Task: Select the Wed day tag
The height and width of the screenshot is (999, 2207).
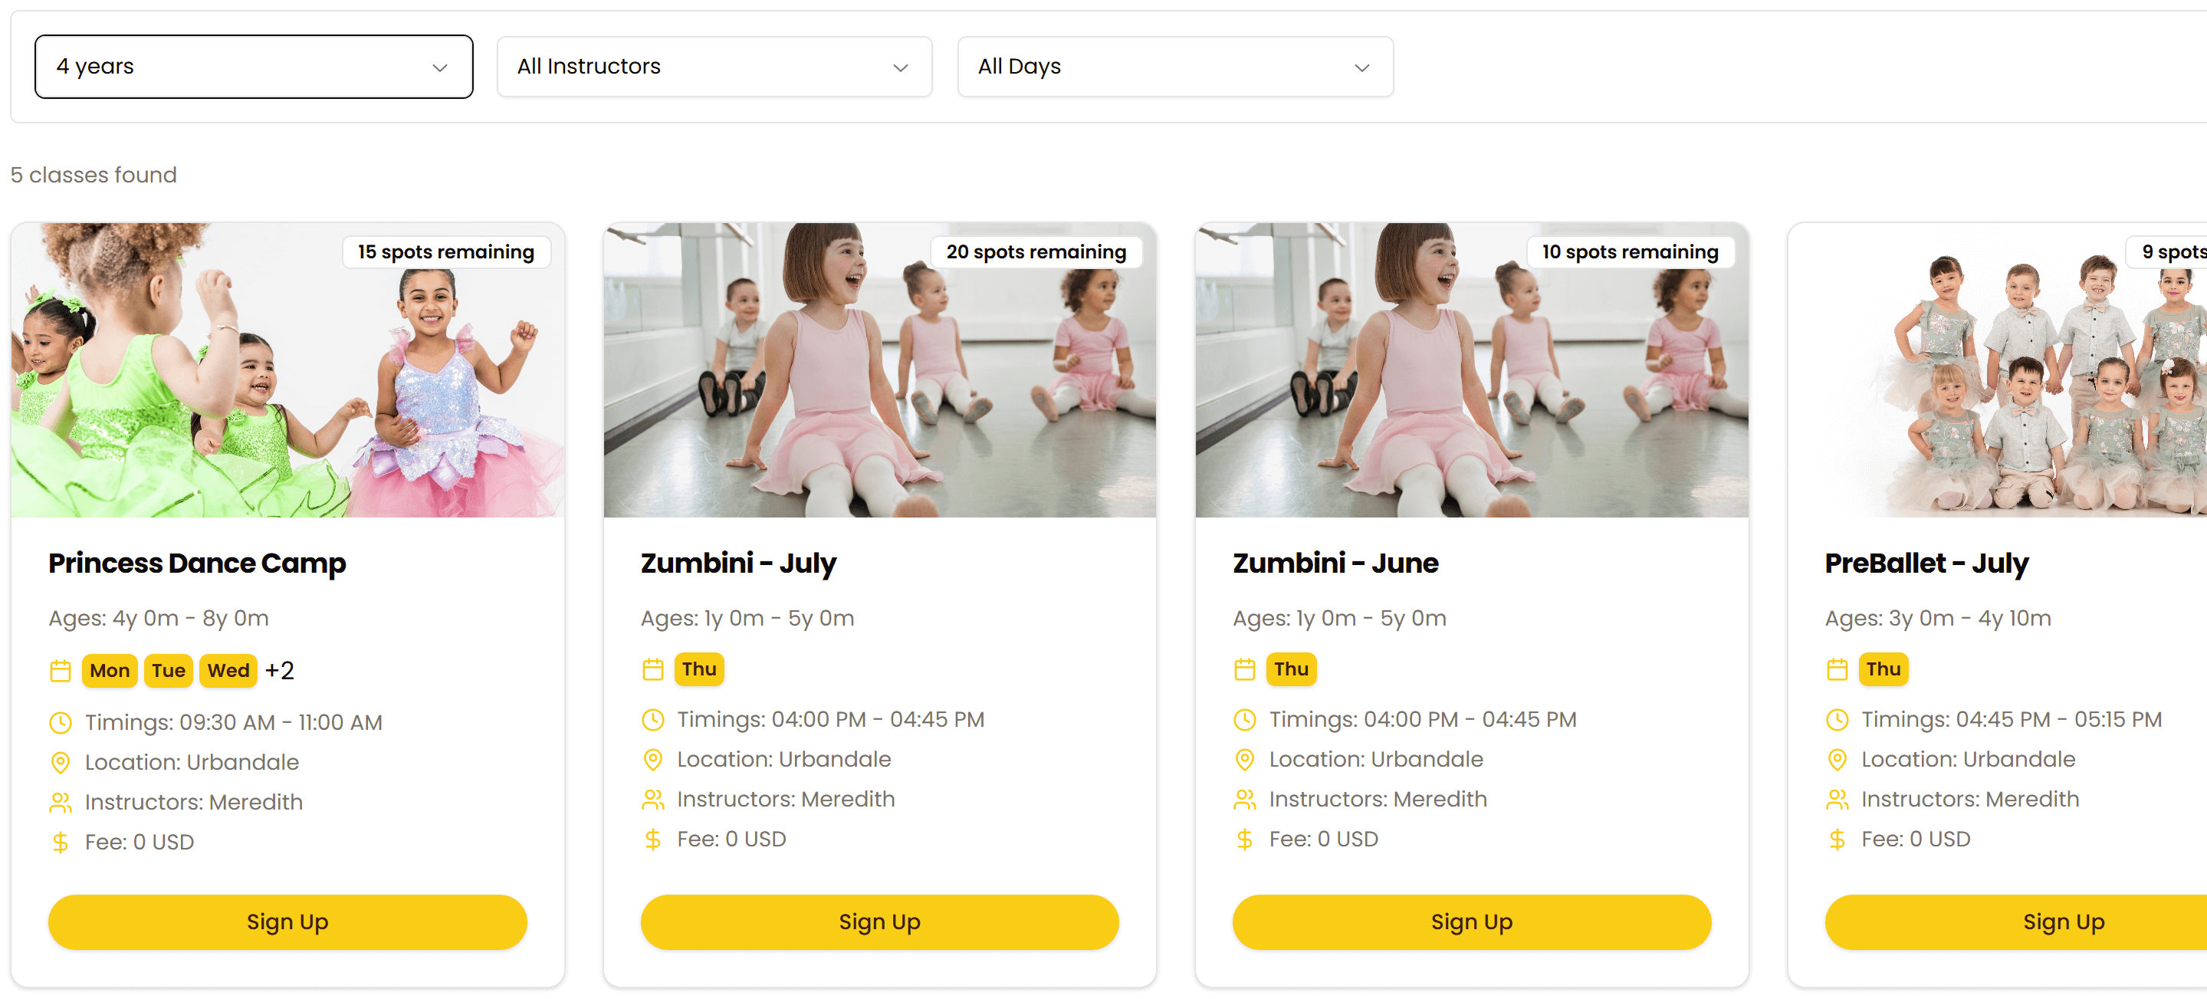Action: coord(228,671)
